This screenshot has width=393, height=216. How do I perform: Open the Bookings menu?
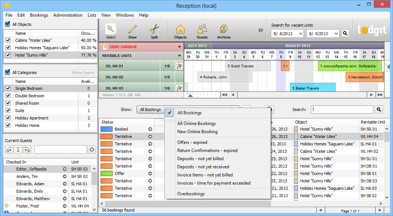(x=39, y=15)
